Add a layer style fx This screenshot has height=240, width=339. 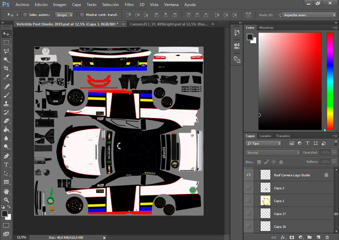[283, 237]
